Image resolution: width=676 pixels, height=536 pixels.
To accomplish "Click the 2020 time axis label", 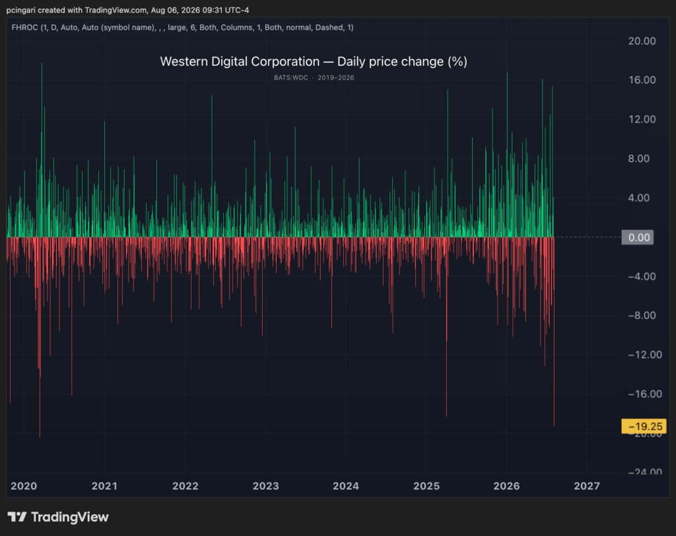I will (x=24, y=486).
